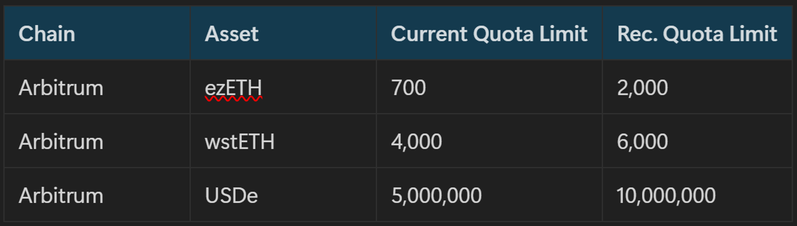Click the divider between Chain and Asset headers

190,34
